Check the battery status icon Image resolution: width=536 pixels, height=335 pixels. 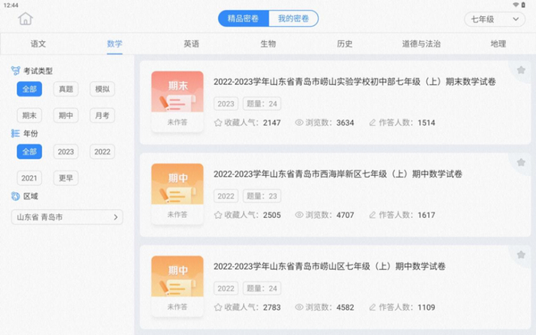pyautogui.click(x=523, y=5)
